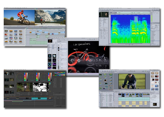Choose the colorful swirl preset in Motion library
This screenshot has height=117, width=164.
pos(54,56)
